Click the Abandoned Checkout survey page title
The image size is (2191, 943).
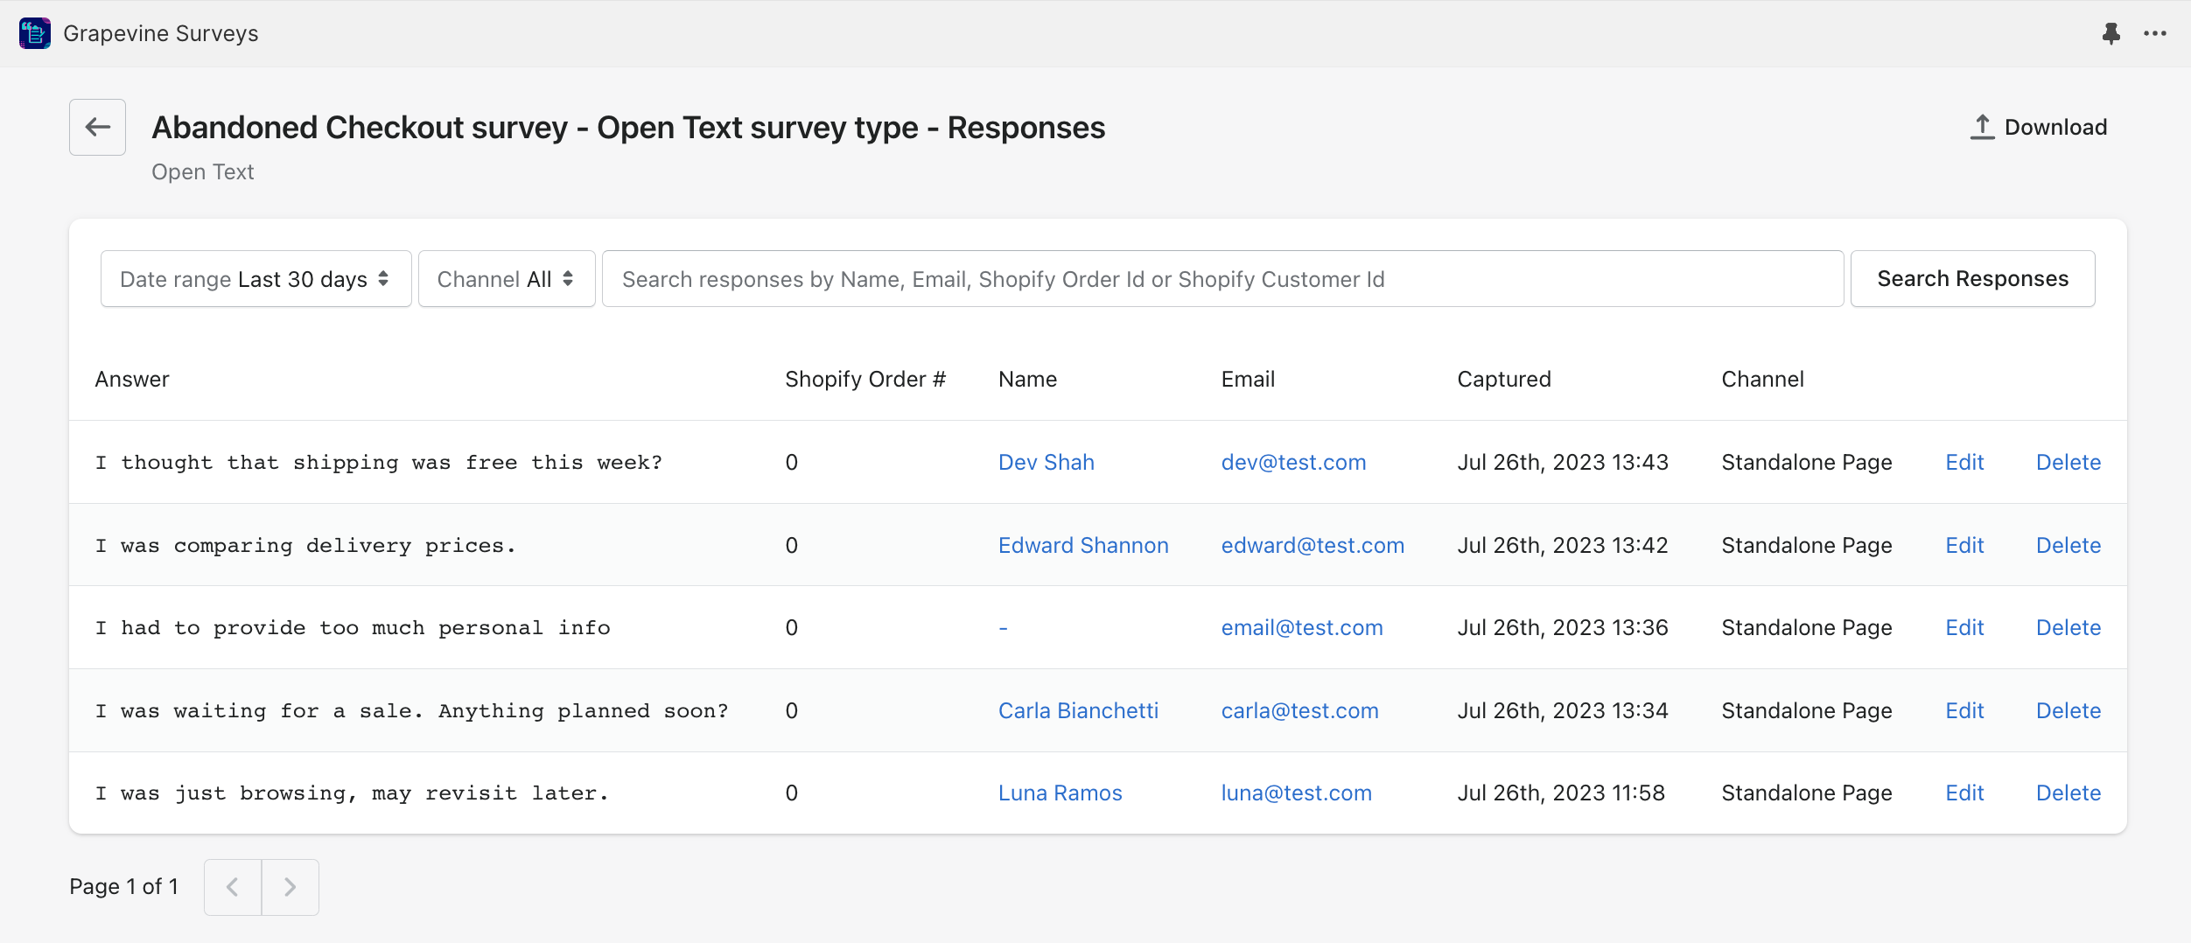pos(628,128)
